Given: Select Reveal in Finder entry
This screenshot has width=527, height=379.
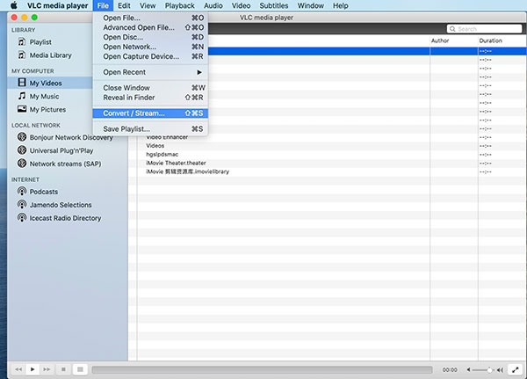Looking at the screenshot, I should point(150,98).
